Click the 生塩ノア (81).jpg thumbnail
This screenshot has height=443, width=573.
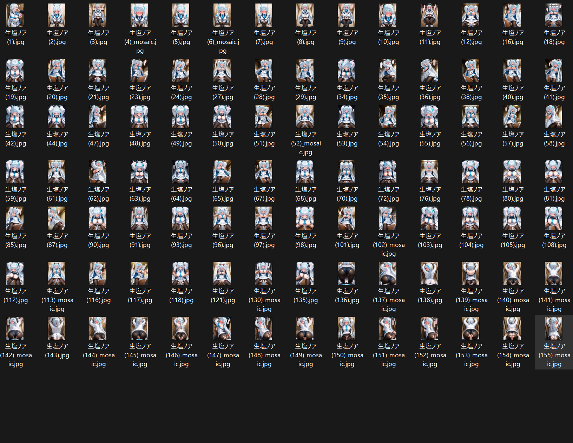tap(554, 172)
